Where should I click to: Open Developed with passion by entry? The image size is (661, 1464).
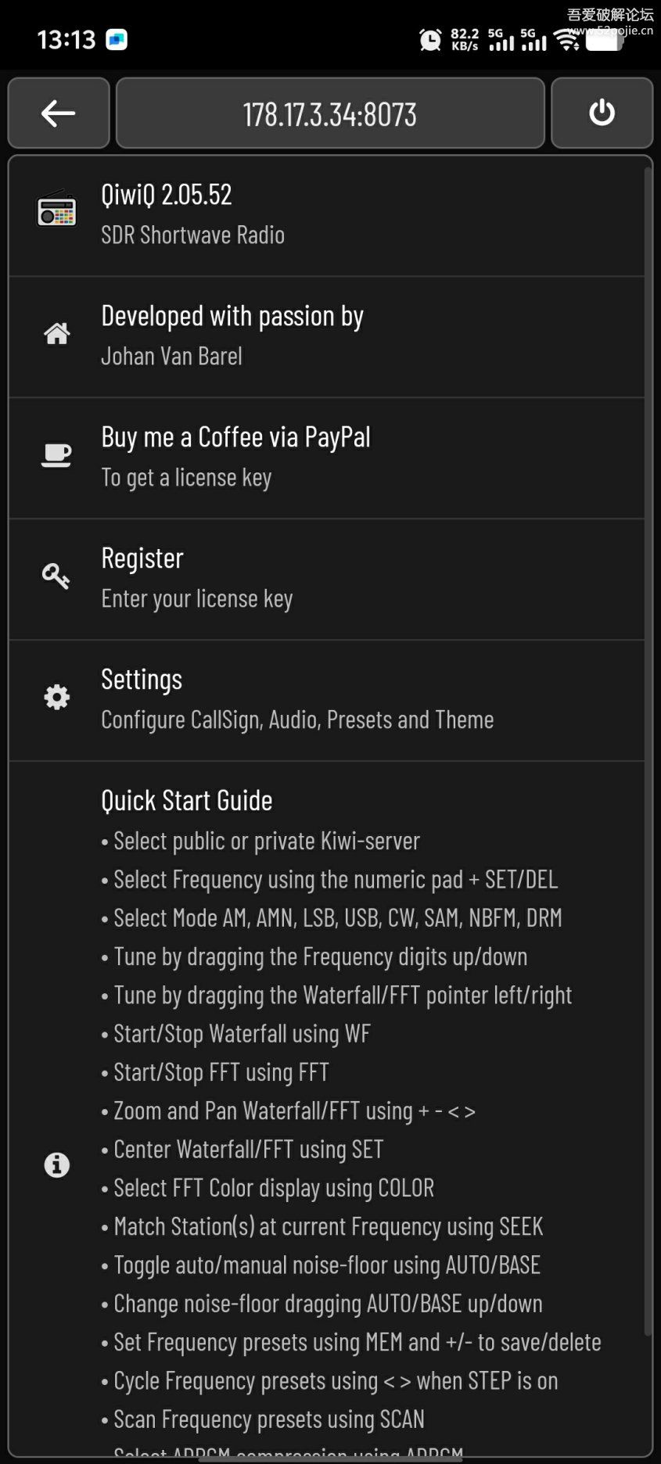pos(232,316)
